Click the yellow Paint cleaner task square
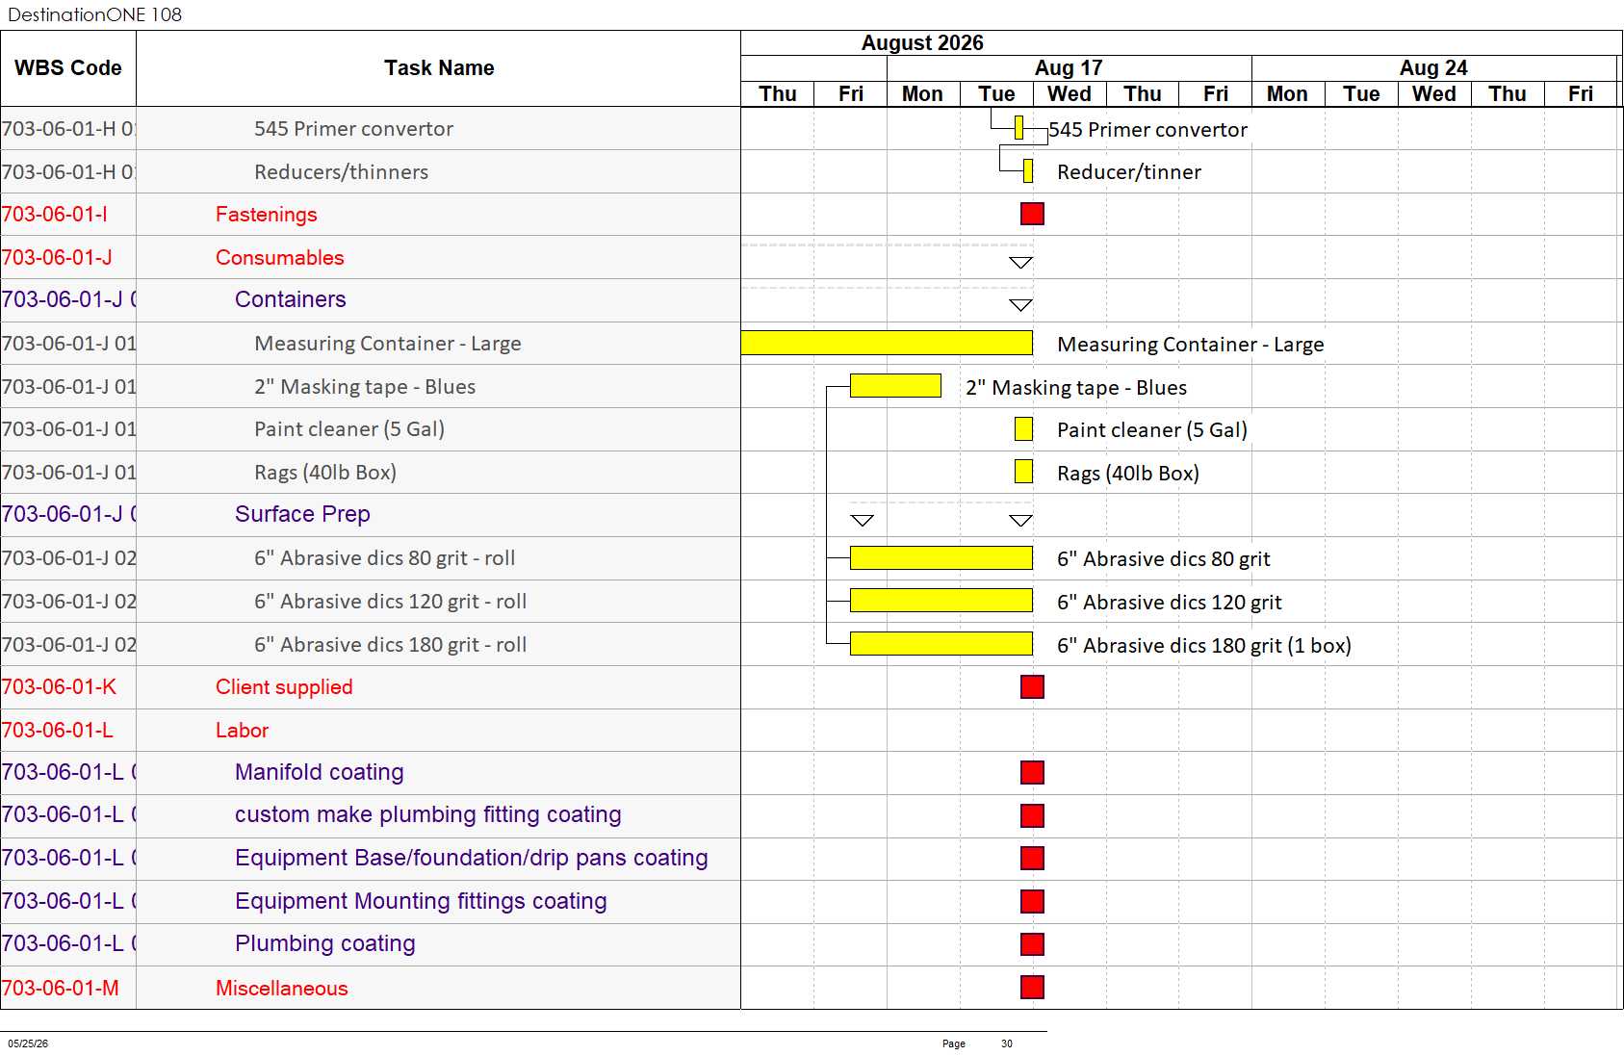Image resolution: width=1624 pixels, height=1056 pixels. pos(1023,429)
